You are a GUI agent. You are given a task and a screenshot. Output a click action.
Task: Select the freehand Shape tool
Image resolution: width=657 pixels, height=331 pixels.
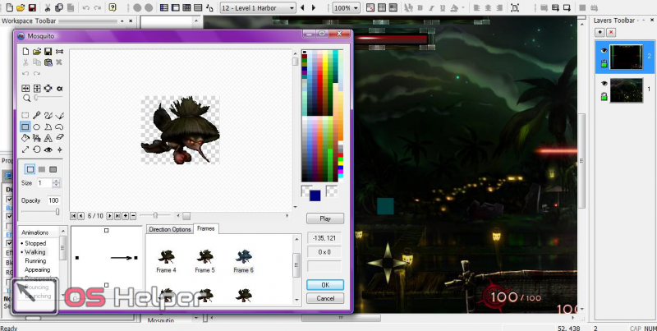tap(59, 127)
